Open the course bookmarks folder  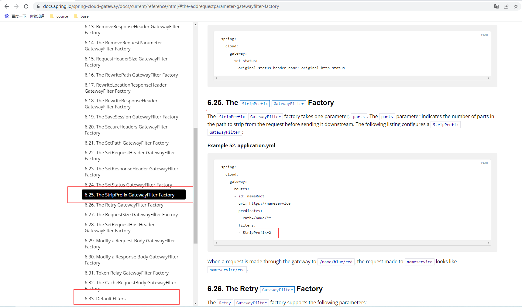click(59, 16)
